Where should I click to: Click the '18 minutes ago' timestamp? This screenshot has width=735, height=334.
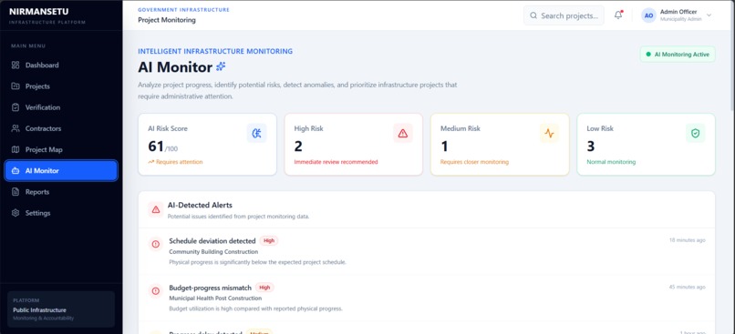pos(688,240)
